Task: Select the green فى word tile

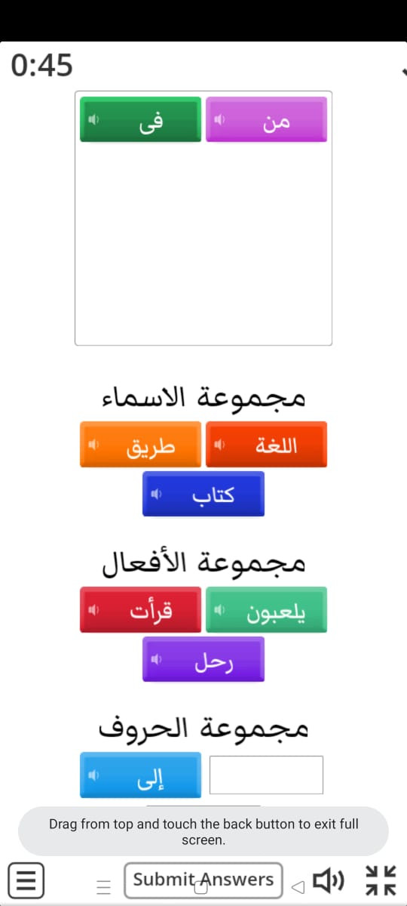Action: pos(141,119)
